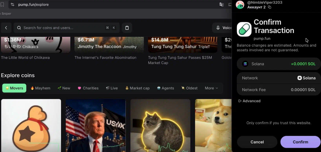Viewport: 321px width, 152px height.
Task: Click the 'Аккаунт 2' account label
Action: click(256, 7)
